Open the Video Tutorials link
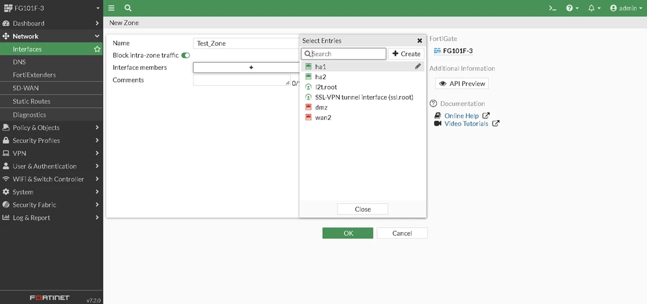This screenshot has height=304, width=647. click(467, 123)
